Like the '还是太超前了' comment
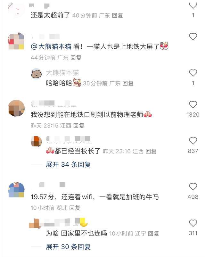This screenshot has width=205, height=257. coord(193,5)
